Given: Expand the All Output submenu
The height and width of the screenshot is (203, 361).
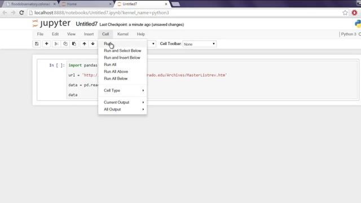Looking at the screenshot, I should (x=122, y=109).
